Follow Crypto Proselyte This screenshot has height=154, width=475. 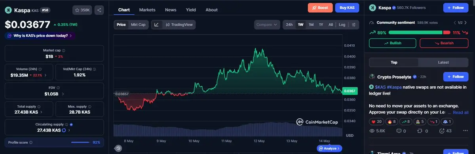tap(456, 76)
